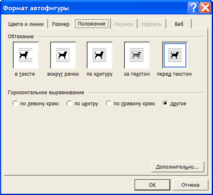This screenshot has height=195, width=213.
Task: Select 'по правому краю' alignment radio
Action: click(x=109, y=103)
